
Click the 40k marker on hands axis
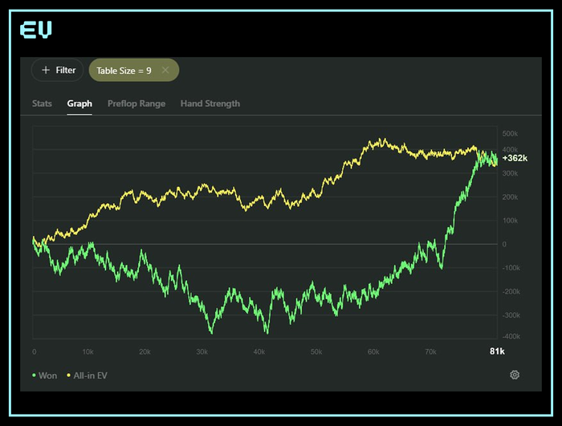[x=259, y=352]
